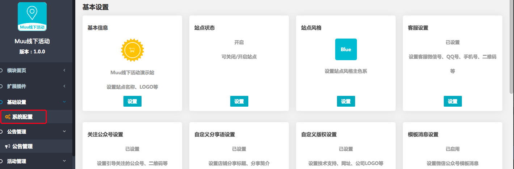Click the Muu线下活动 app logo icon
The height and width of the screenshot is (169, 514).
[32, 17]
